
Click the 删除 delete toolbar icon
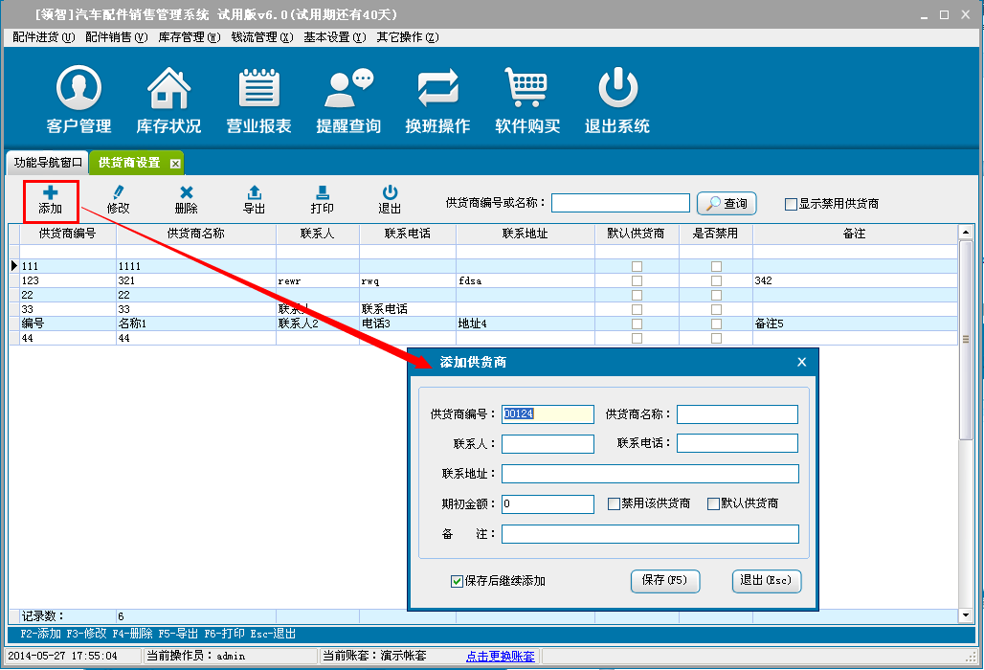coord(187,193)
